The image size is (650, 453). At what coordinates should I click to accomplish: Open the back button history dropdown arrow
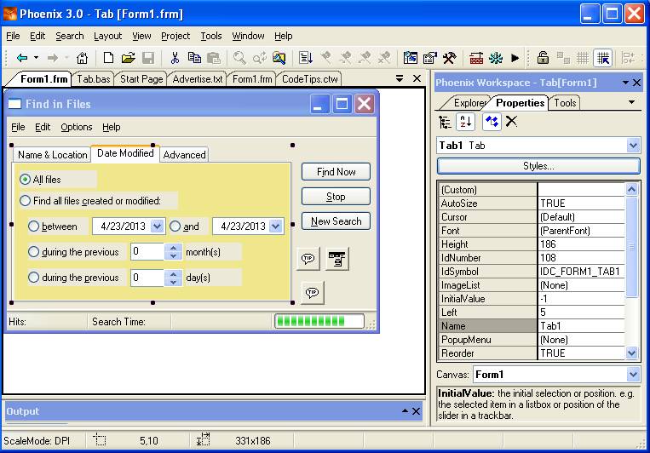click(36, 58)
